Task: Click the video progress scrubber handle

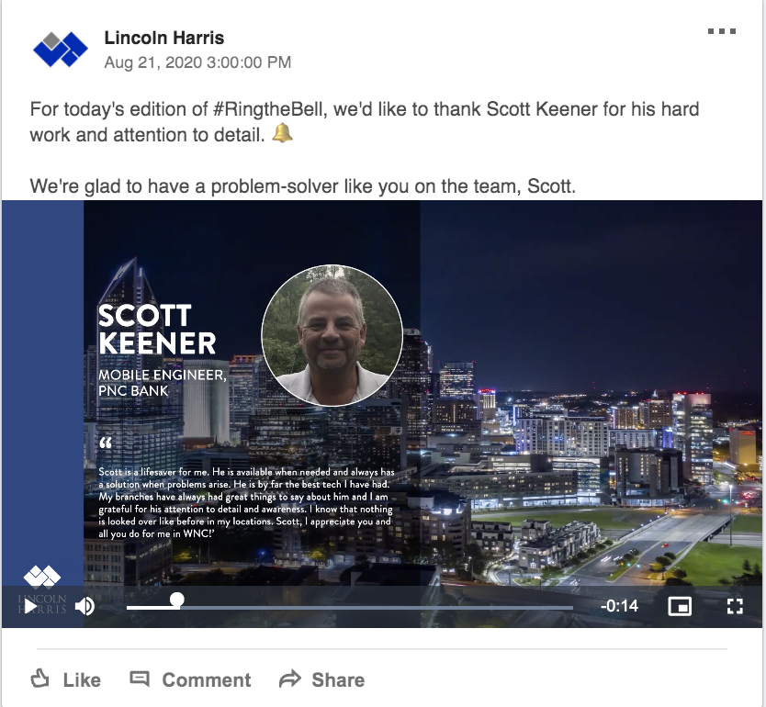Action: pos(177,600)
